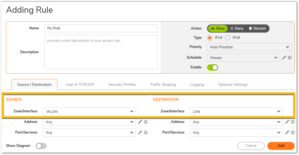
Task: Toggle the Enable switch
Action: (x=213, y=67)
